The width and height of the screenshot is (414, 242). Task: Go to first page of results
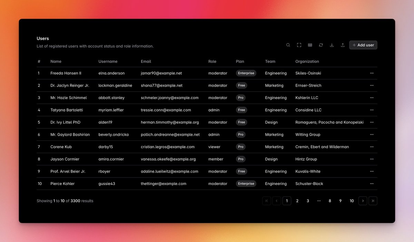267,201
